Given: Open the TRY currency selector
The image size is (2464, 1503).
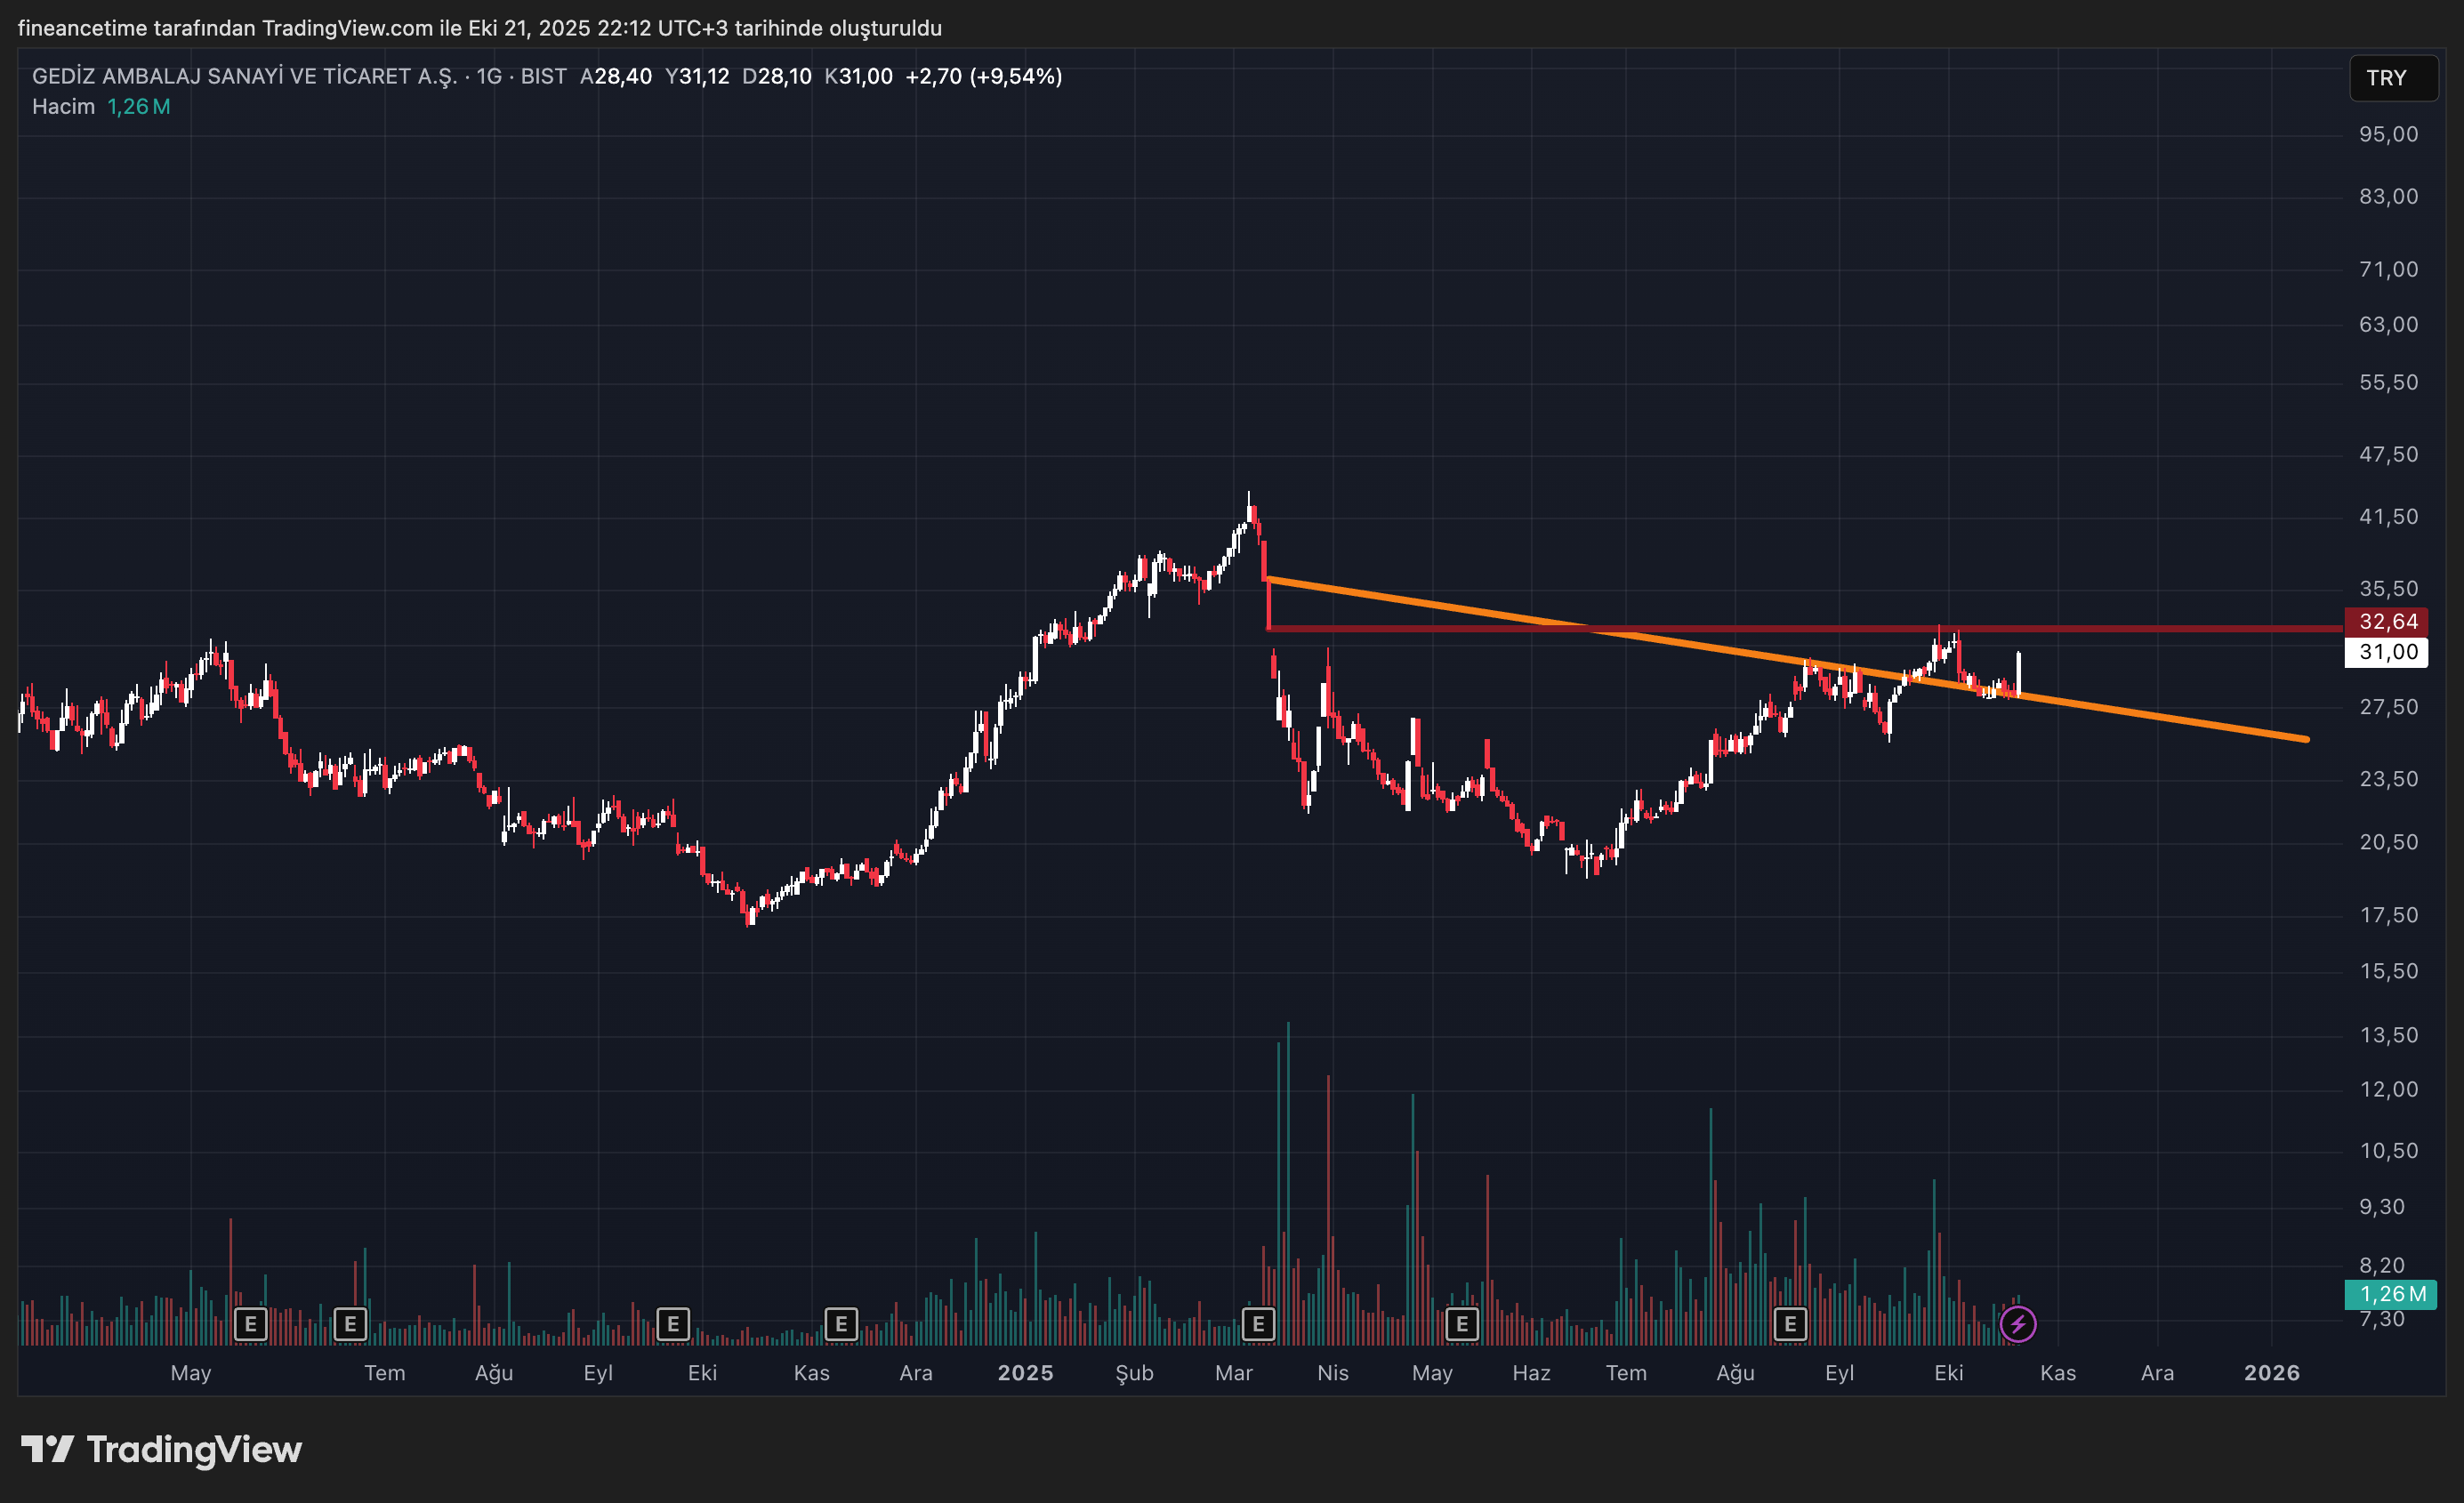Looking at the screenshot, I should pyautogui.click(x=2391, y=78).
